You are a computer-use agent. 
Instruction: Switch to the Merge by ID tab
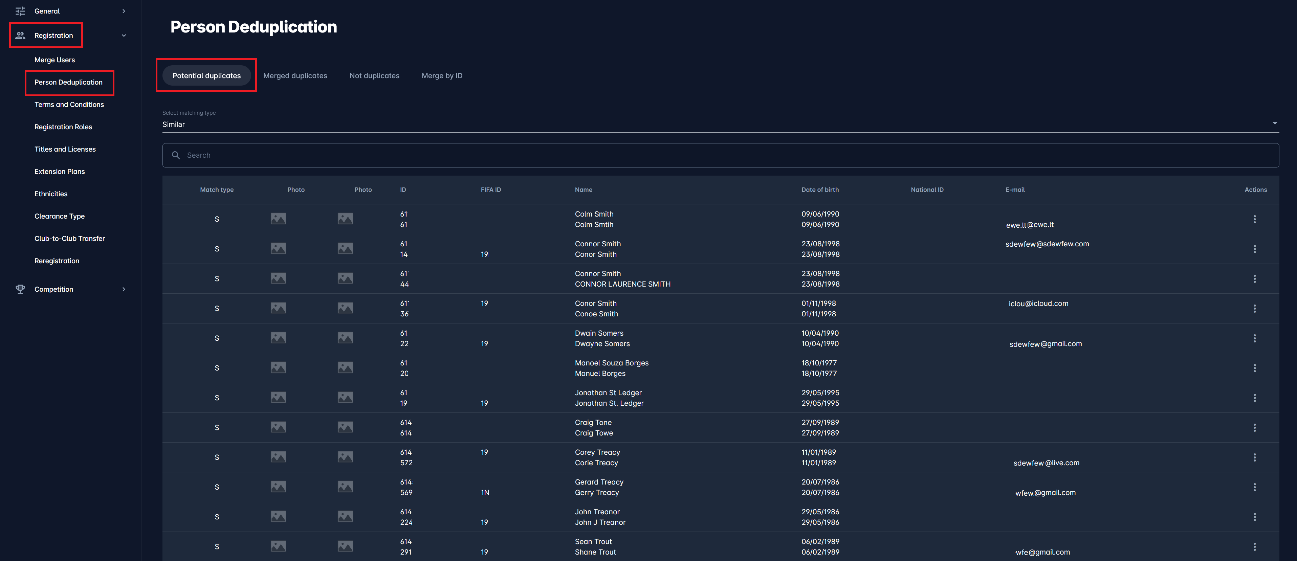click(x=442, y=75)
